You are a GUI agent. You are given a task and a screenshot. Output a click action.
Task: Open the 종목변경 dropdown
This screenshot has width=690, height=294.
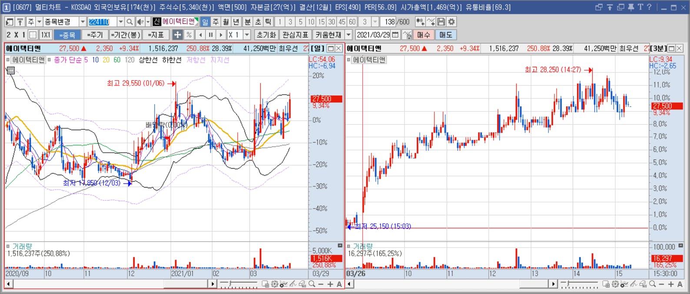83,22
